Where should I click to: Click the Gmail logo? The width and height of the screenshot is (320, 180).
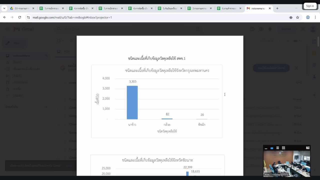24,29
